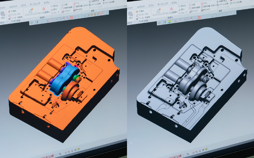
Task: Open dropdown beside the cube view icon in left toolbar
Action: [39, 22]
